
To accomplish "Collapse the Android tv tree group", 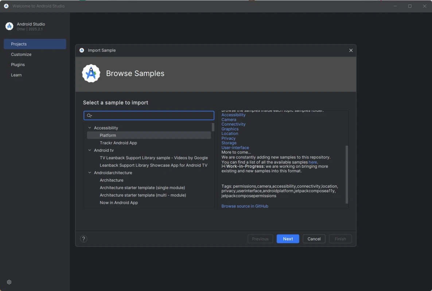I will [90, 150].
